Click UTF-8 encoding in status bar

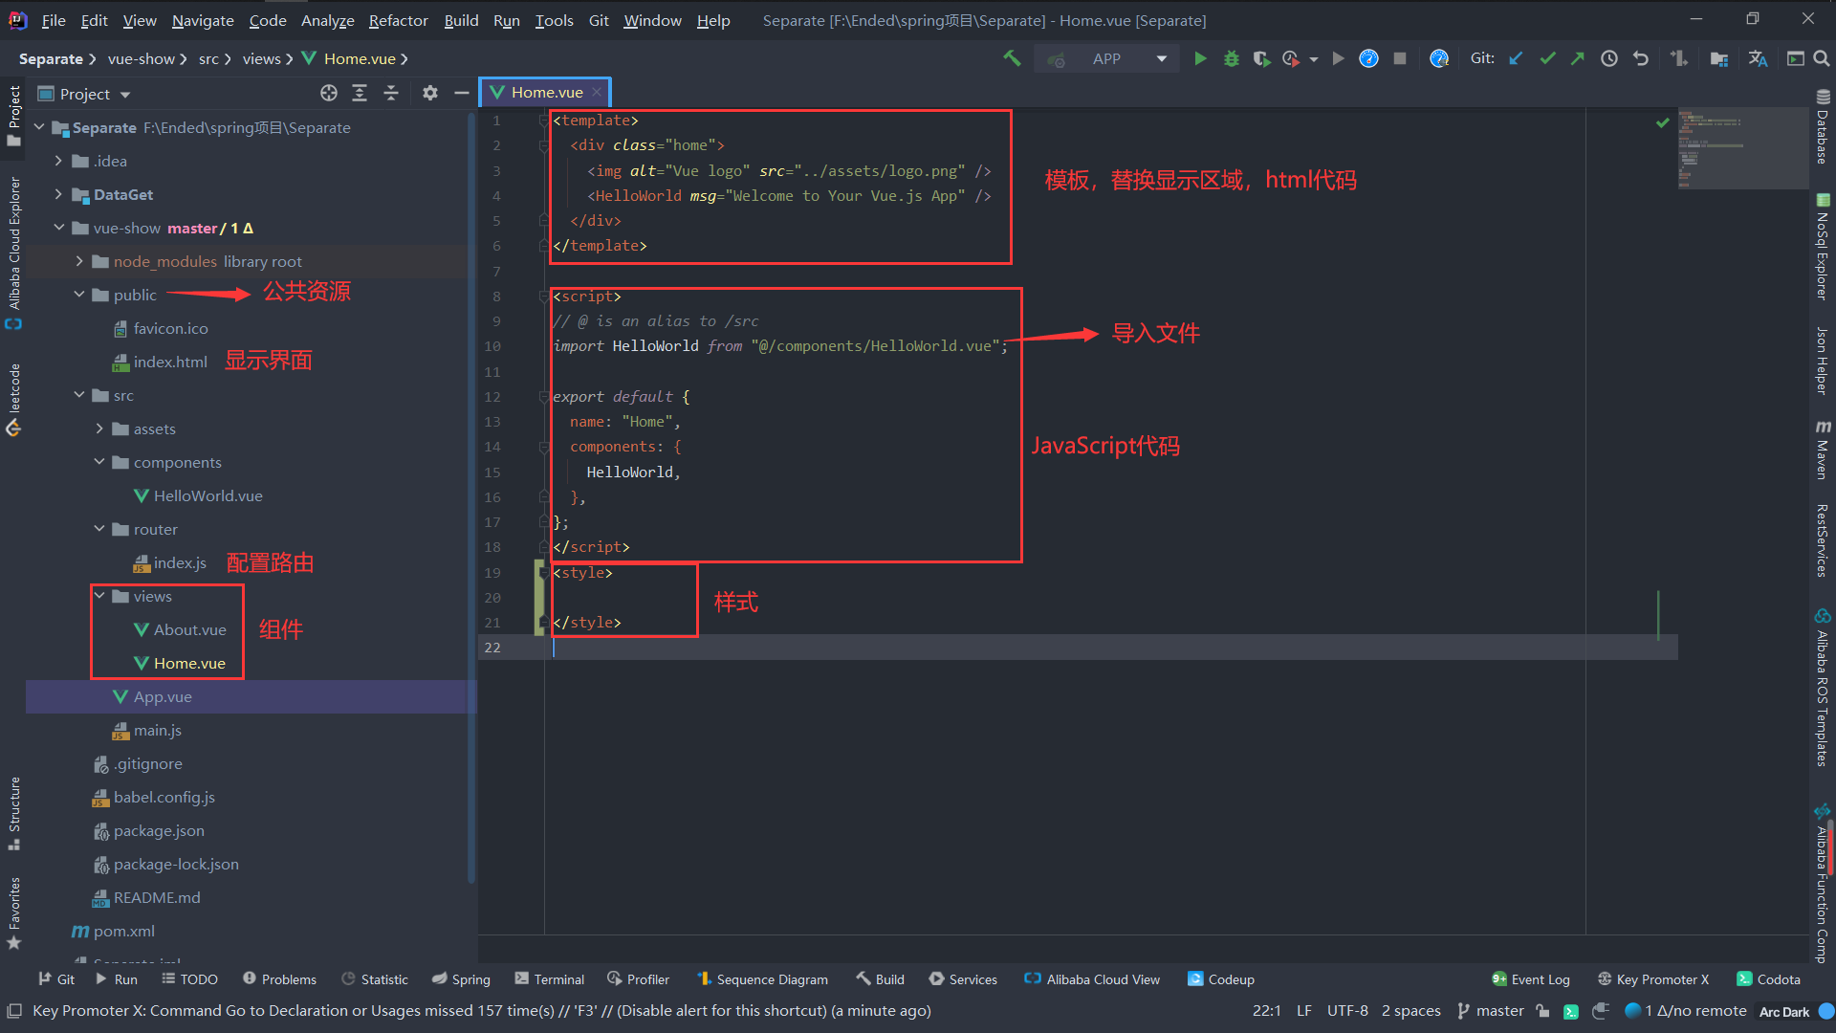tap(1347, 1011)
